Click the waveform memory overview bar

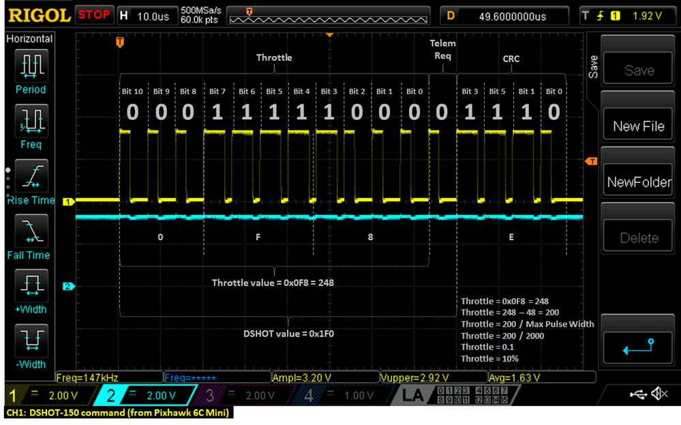pyautogui.click(x=329, y=16)
